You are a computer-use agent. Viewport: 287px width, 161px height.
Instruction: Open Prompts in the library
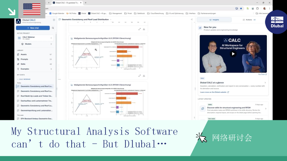[34, 59]
